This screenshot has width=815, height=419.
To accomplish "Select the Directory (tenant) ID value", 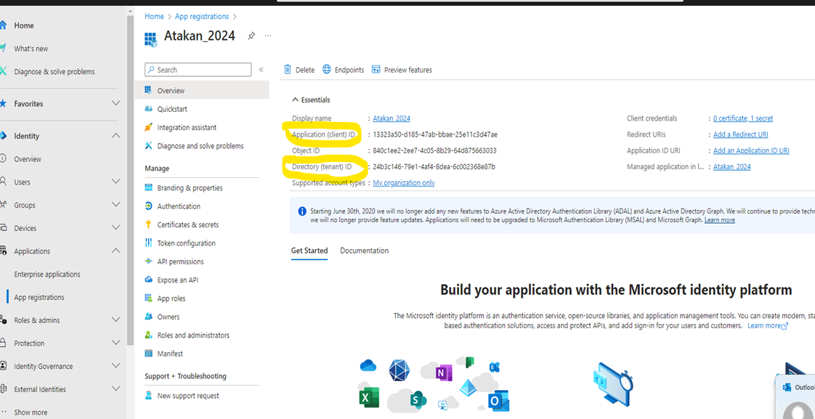I will 434,167.
